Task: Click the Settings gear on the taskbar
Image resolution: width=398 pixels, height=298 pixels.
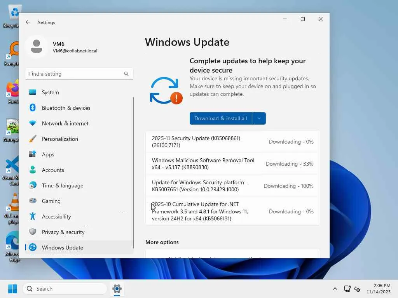Action: (117, 289)
